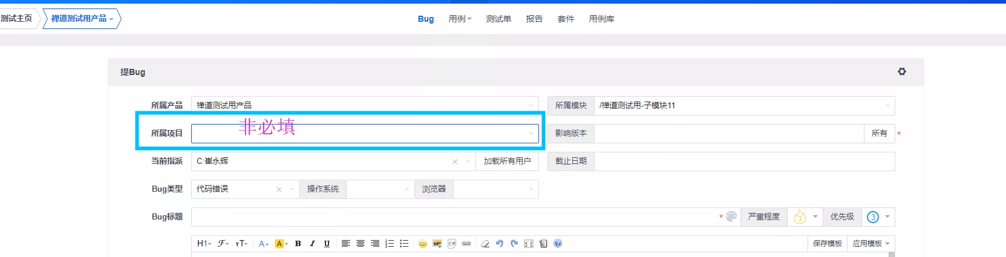Viewport: 1006px width, 257px height.
Task: Open the font size menu
Action: (241, 244)
